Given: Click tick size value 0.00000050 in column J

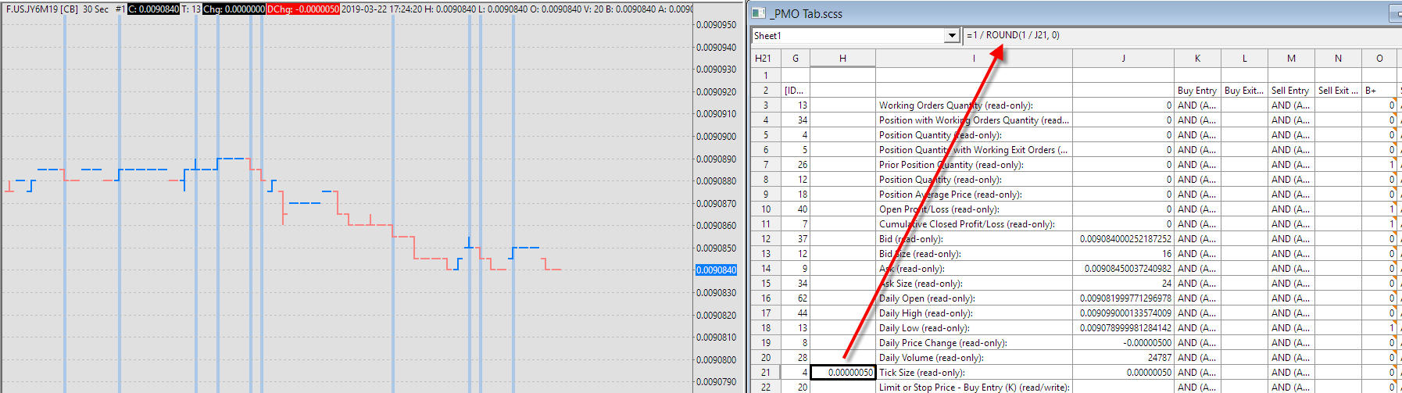Looking at the screenshot, I should (1123, 373).
